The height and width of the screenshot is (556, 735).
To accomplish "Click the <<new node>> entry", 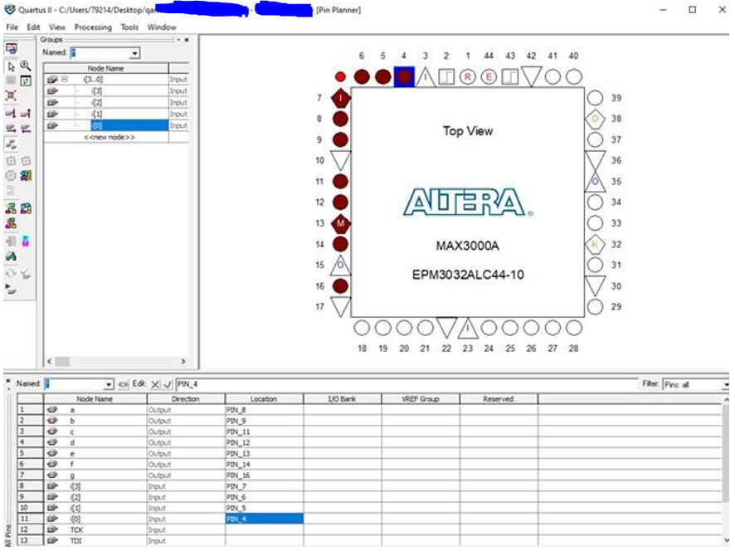I will coord(110,138).
